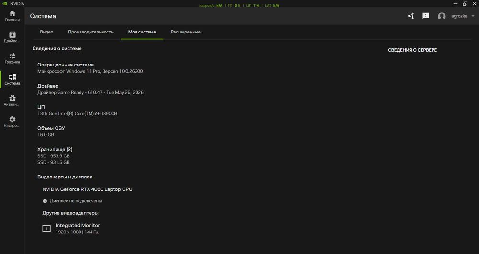Click the СВЕДЕНИЯ О СЕРВЕРЕ heading
The image size is (479, 254).
[x=412, y=50]
